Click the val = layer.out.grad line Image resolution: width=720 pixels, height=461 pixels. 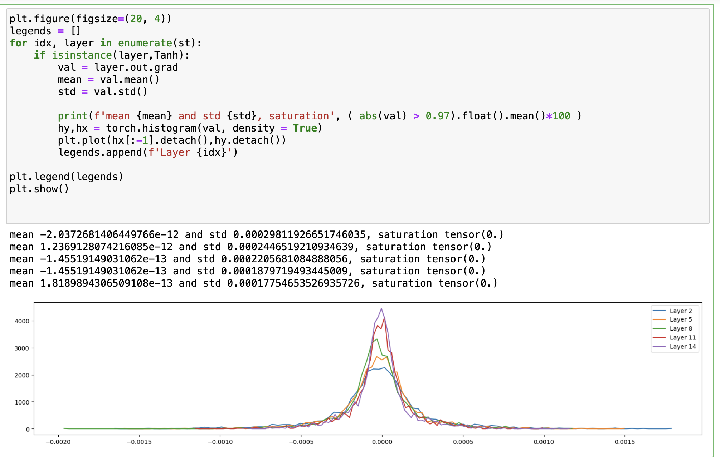click(x=118, y=68)
